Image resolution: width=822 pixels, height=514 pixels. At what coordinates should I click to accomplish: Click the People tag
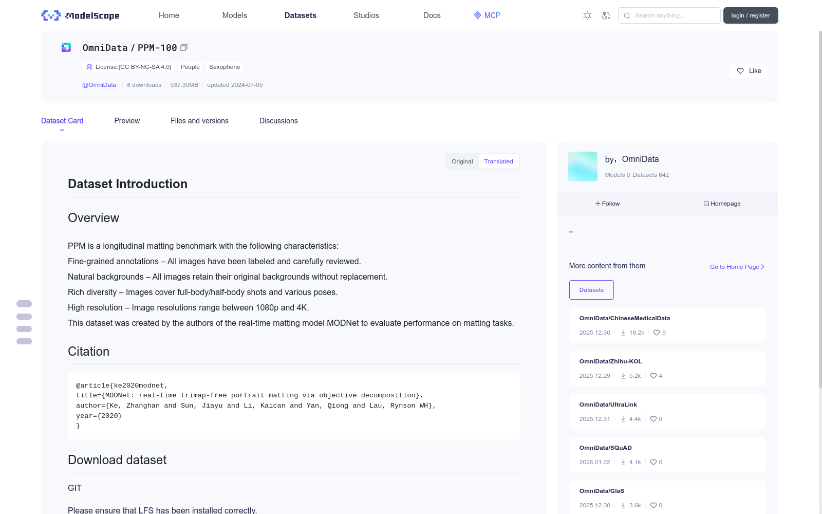pos(190,67)
